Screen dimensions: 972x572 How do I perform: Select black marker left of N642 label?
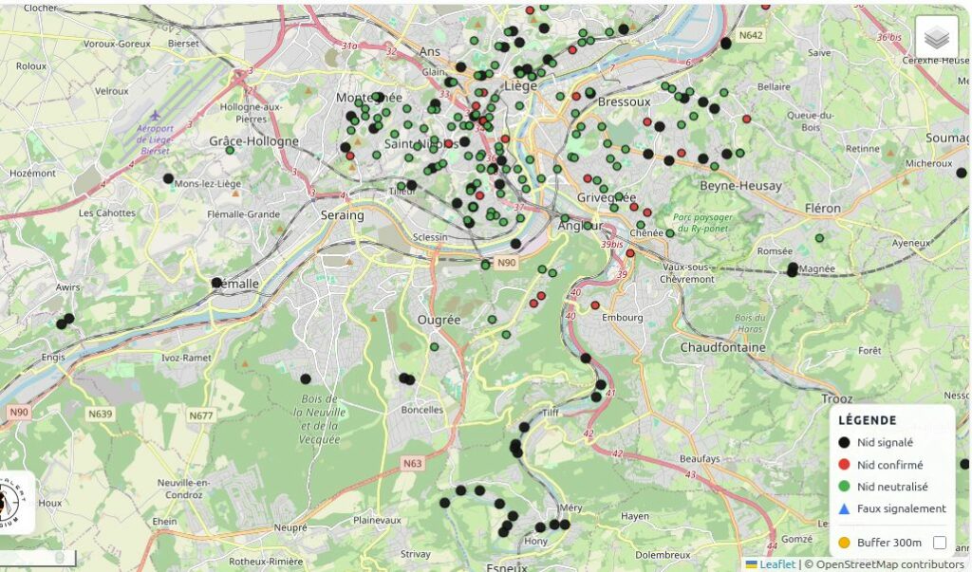pyautogui.click(x=726, y=43)
